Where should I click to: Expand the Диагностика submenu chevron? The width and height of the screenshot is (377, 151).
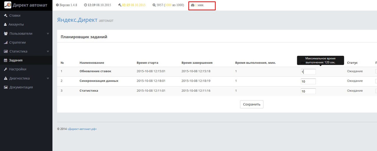click(x=48, y=78)
